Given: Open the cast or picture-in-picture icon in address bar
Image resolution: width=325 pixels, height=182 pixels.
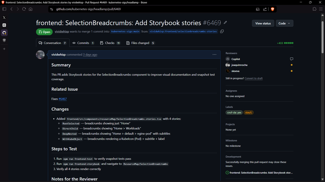Looking at the screenshot, I should pos(258,9).
